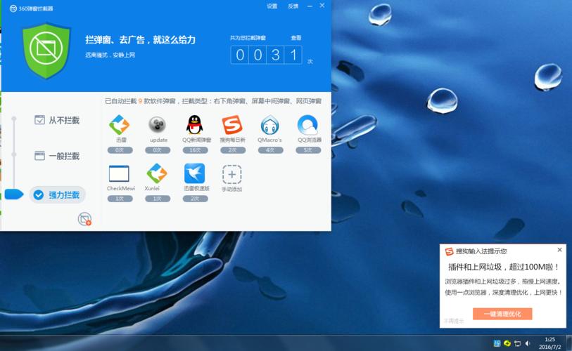Click the blue input method tray icon

tap(497, 343)
